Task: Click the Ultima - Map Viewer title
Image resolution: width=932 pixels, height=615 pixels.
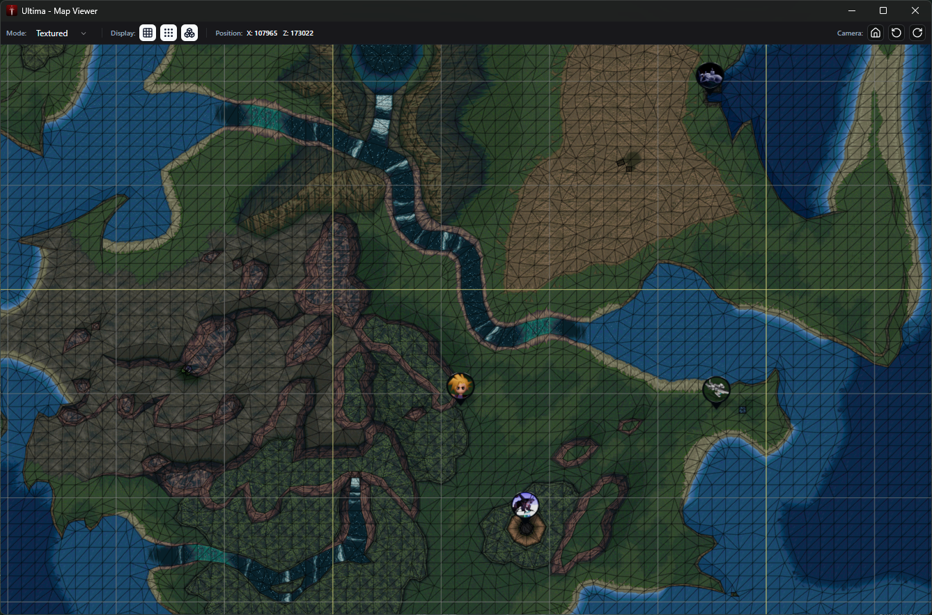Action: pyautogui.click(x=60, y=11)
